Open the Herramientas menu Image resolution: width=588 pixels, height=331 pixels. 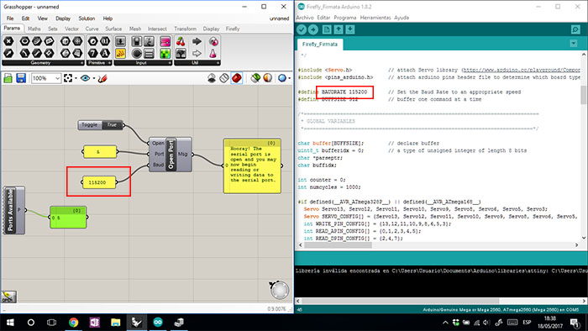click(x=375, y=18)
